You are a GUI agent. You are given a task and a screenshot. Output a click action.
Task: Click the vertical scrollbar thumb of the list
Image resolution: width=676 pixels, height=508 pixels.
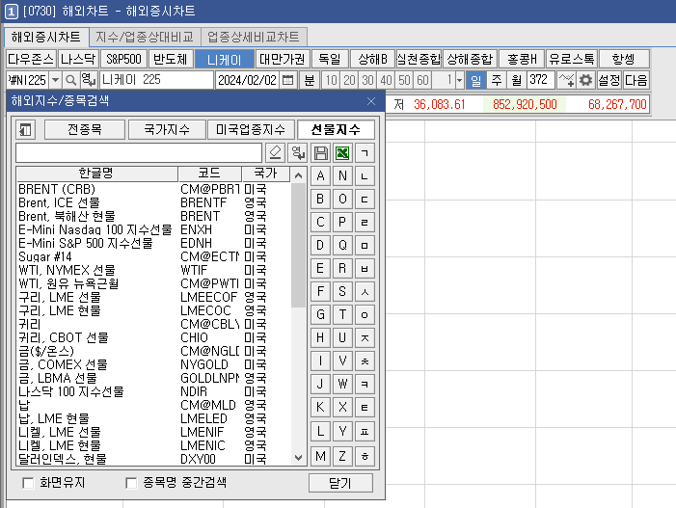(x=298, y=245)
